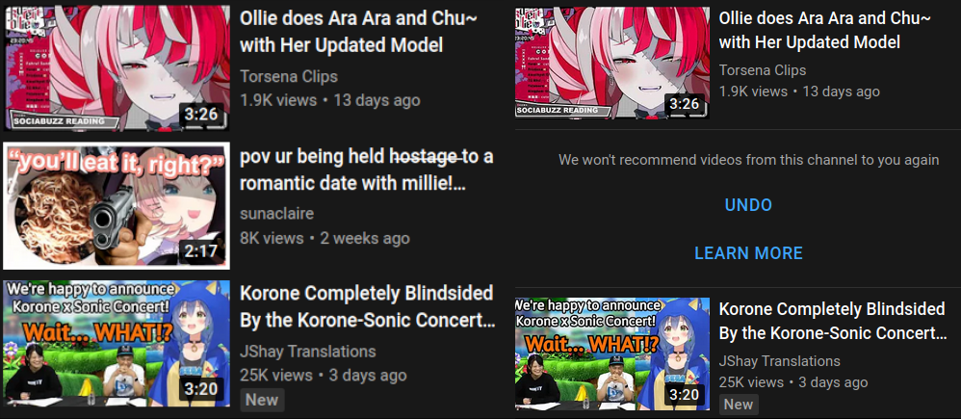The width and height of the screenshot is (961, 419).
Task: Open Ollie thumbnail above the millie video
Action: (117, 67)
